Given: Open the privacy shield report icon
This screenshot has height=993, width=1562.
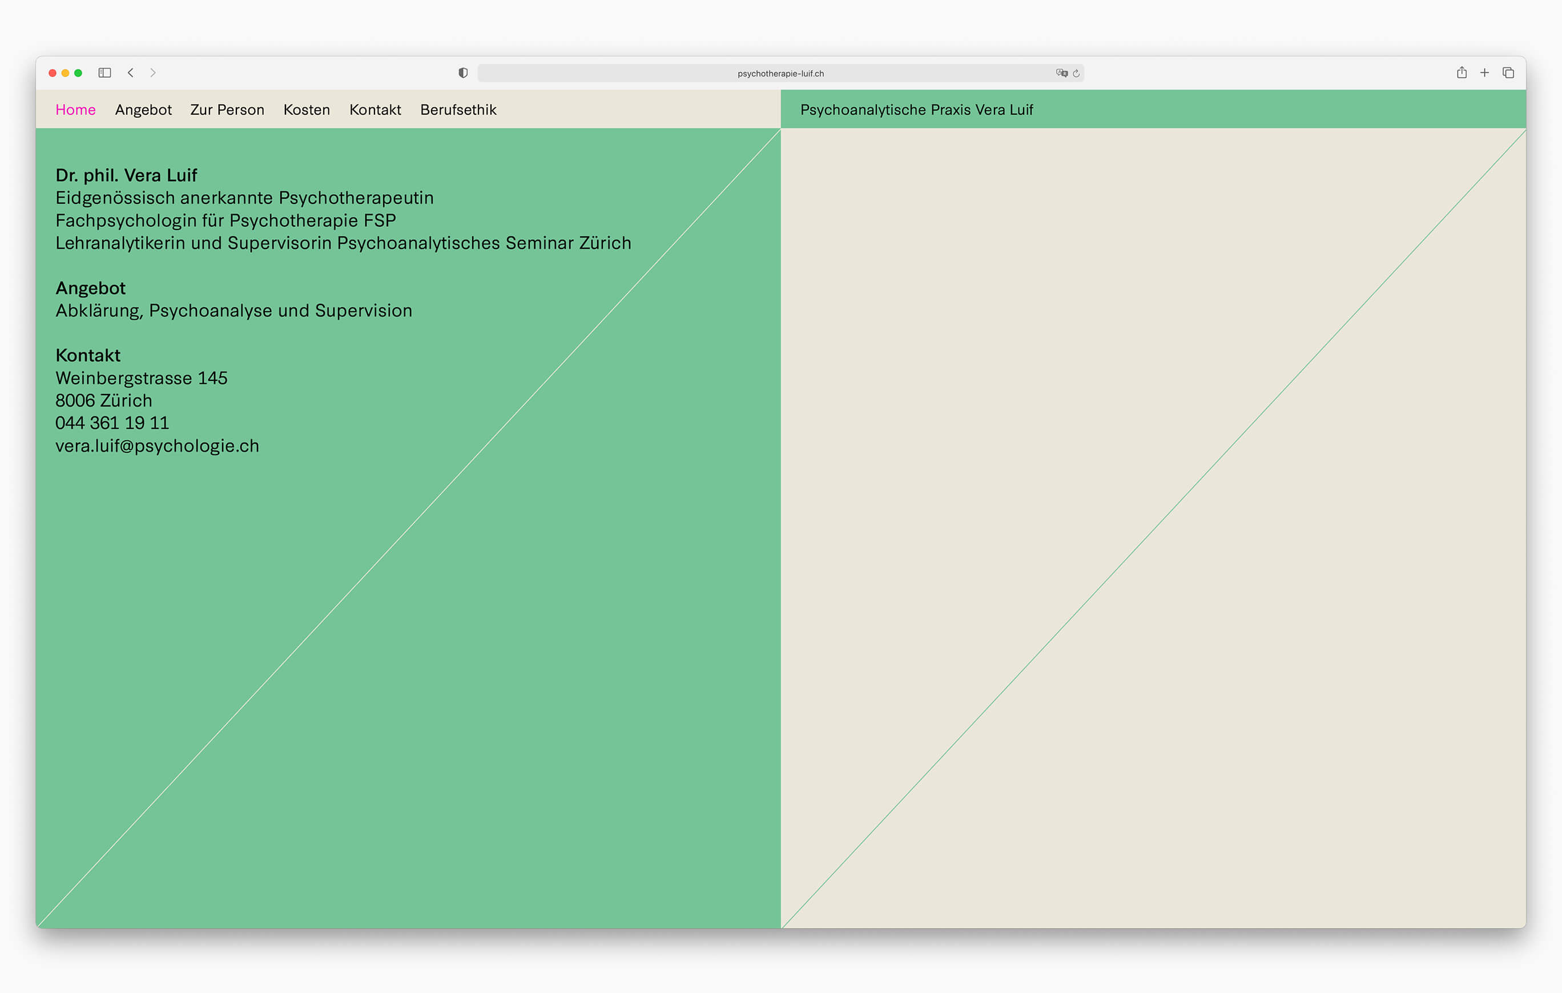Looking at the screenshot, I should tap(462, 73).
